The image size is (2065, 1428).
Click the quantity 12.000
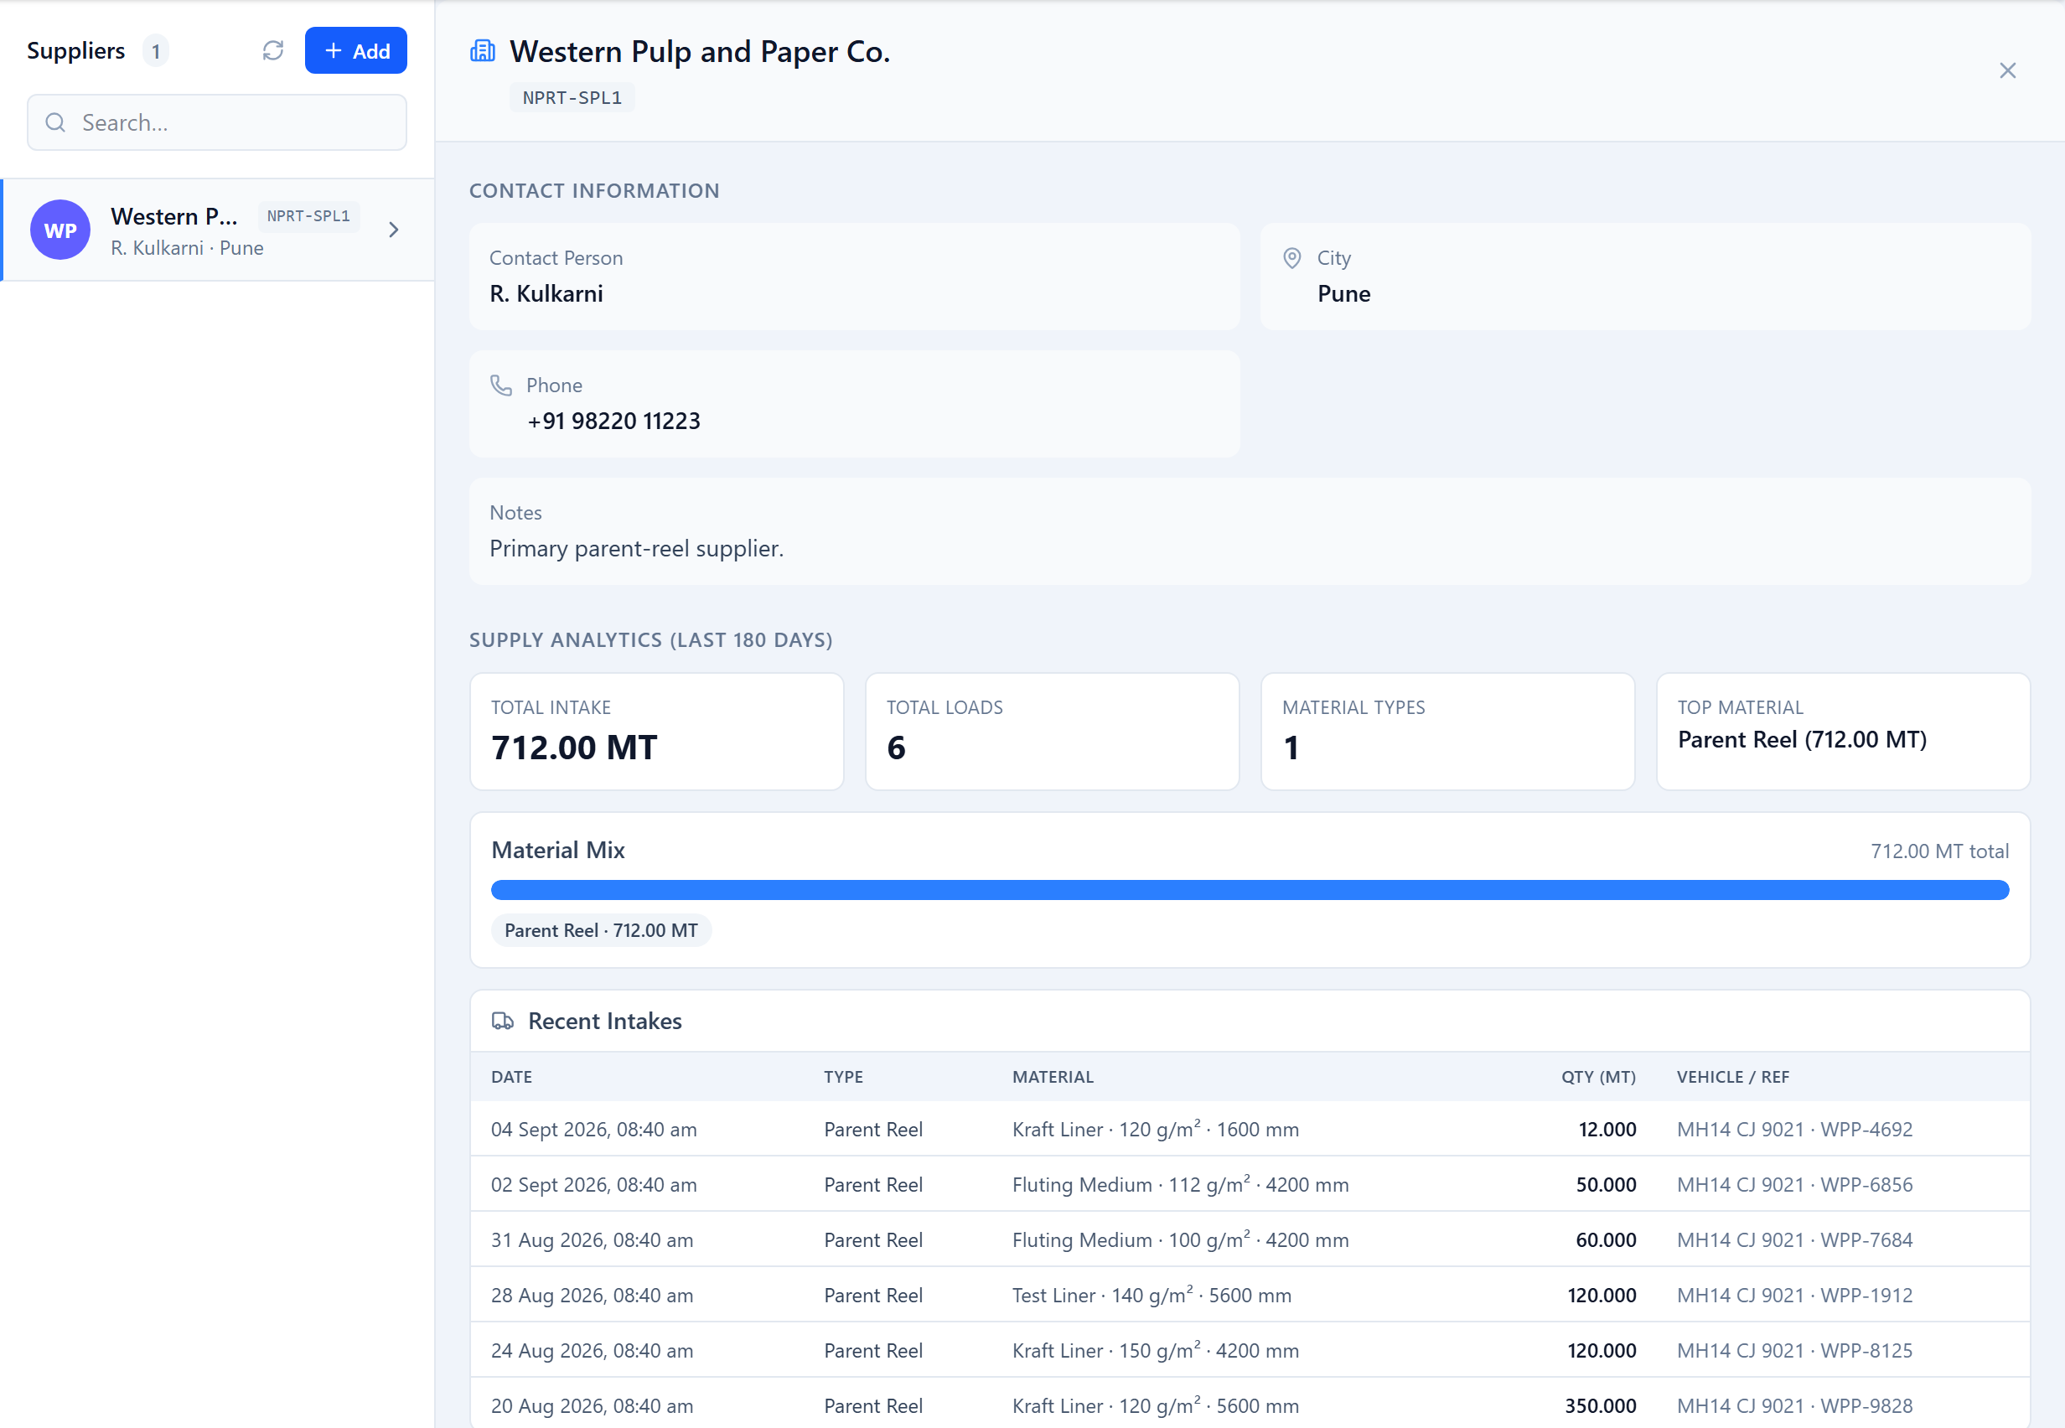coord(1607,1130)
